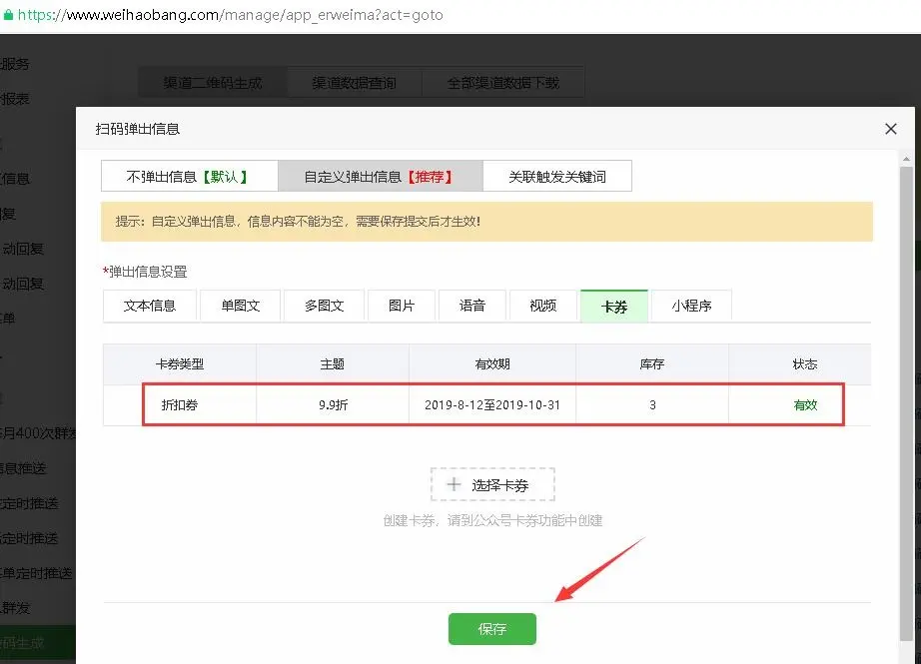Switch to 卡券 message type
This screenshot has height=664, width=921.
click(614, 306)
